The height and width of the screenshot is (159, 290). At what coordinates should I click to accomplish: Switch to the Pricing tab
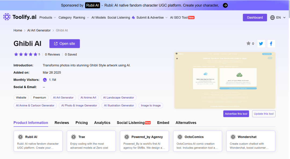click(82, 123)
